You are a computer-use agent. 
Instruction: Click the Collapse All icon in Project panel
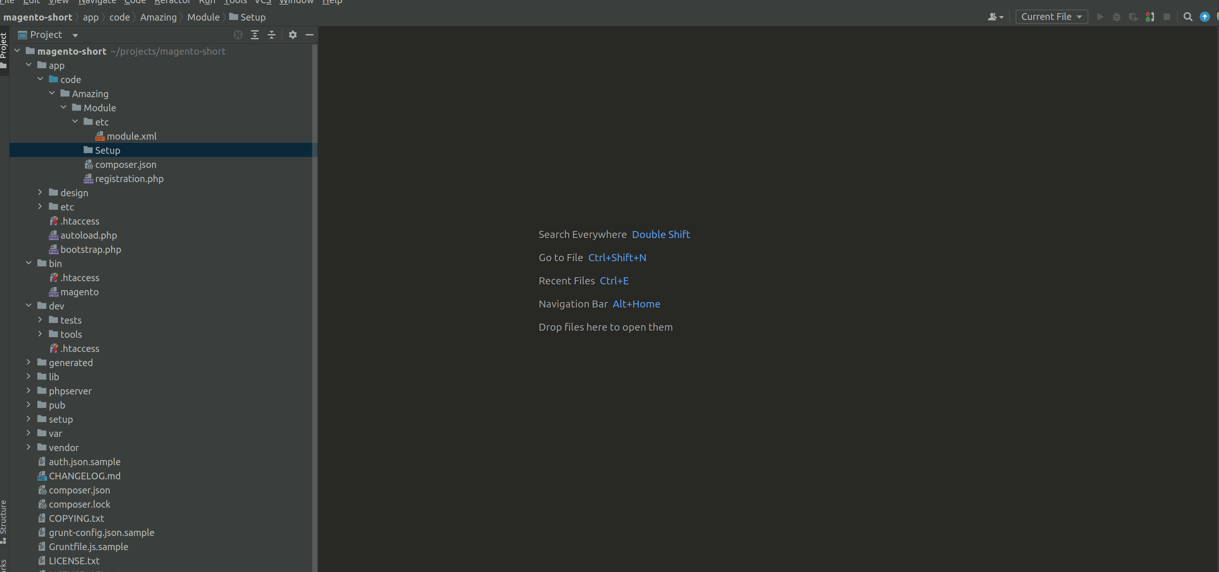click(271, 34)
